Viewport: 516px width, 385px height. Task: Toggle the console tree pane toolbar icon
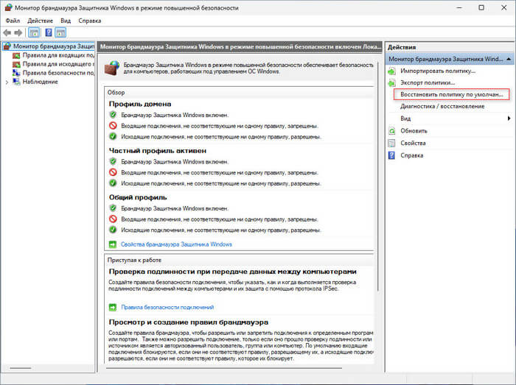tap(34, 33)
